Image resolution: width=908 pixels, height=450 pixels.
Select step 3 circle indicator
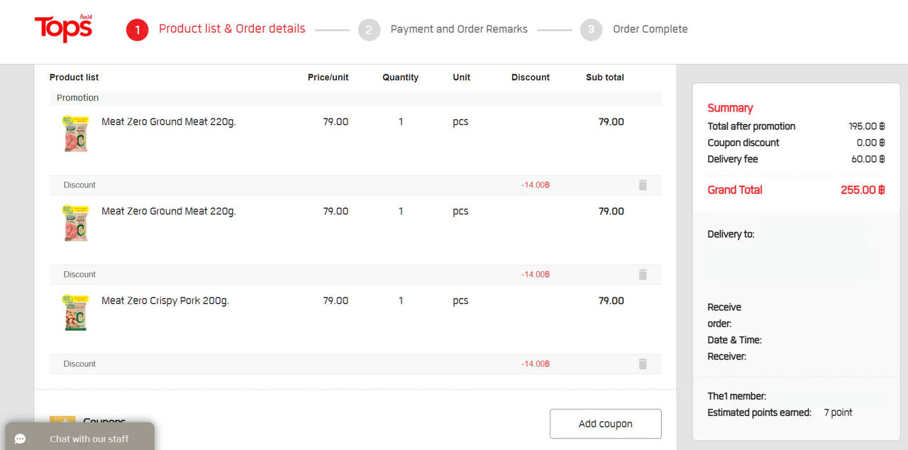591,30
